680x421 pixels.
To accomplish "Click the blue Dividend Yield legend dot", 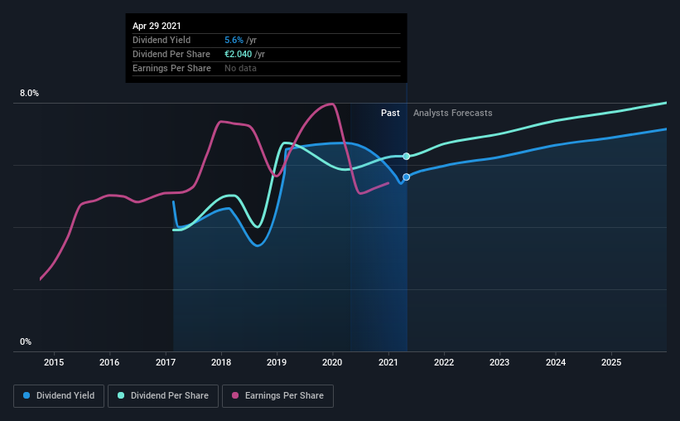I will pyautogui.click(x=27, y=395).
